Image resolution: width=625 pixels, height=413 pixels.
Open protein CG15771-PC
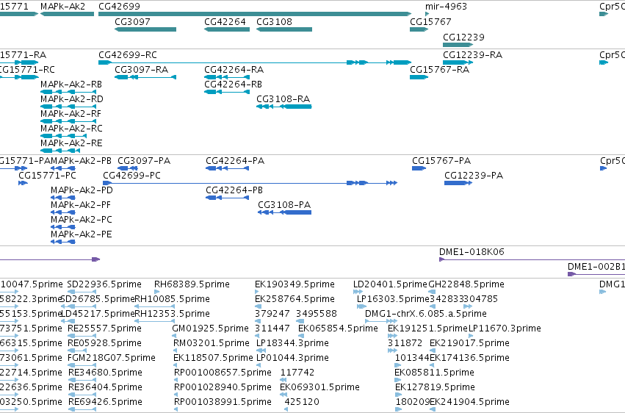(23, 183)
